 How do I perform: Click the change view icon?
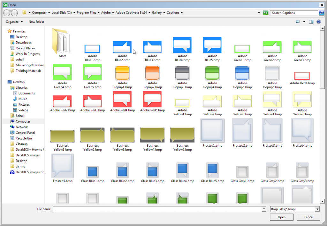[298, 22]
